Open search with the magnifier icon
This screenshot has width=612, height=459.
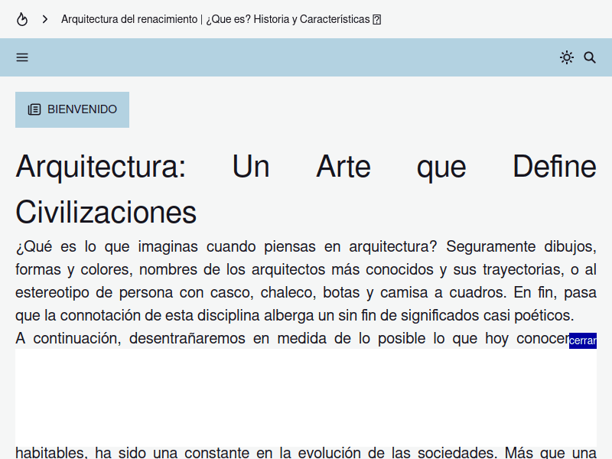[x=590, y=57]
